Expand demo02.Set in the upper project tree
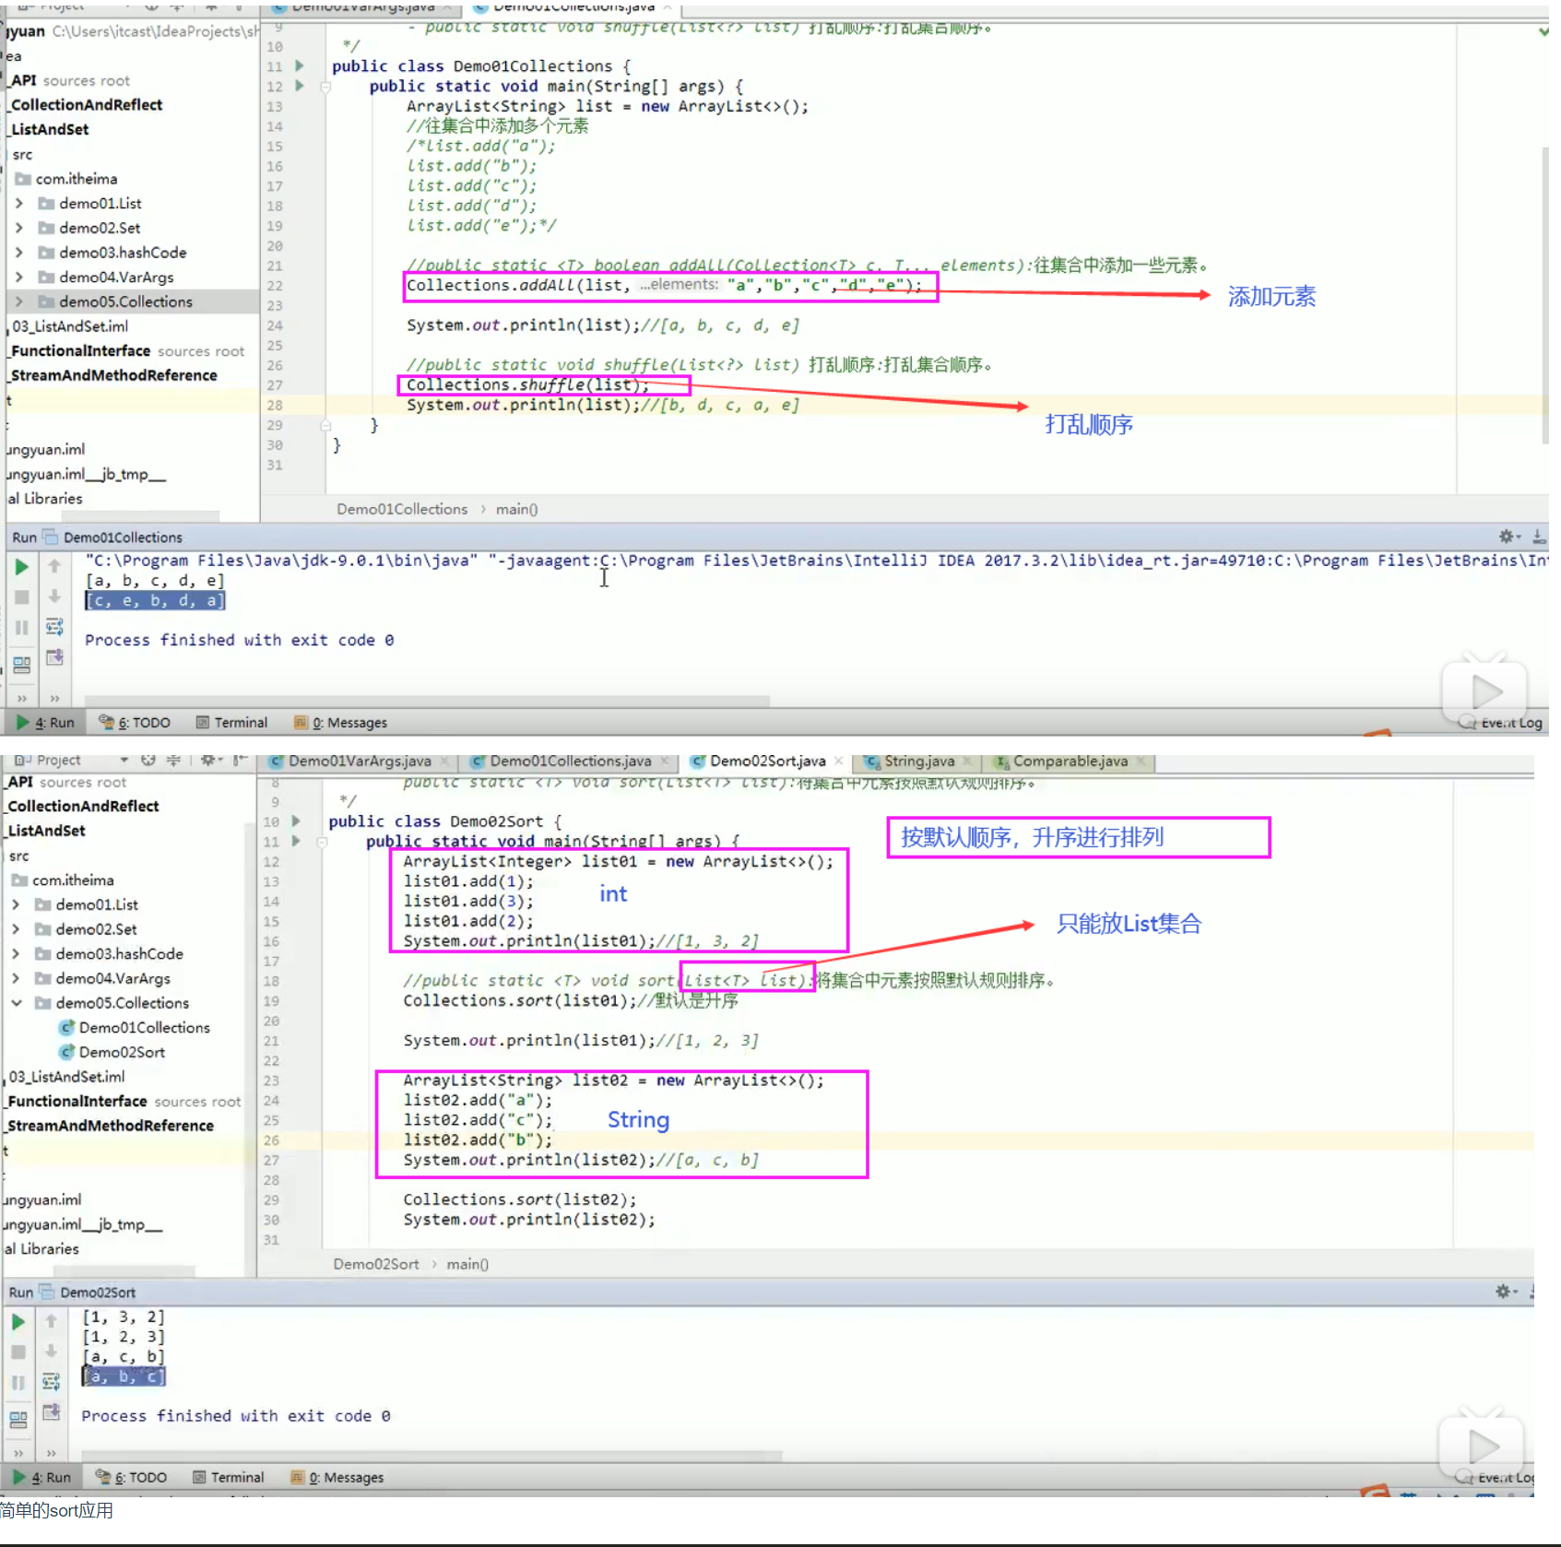 (x=19, y=228)
